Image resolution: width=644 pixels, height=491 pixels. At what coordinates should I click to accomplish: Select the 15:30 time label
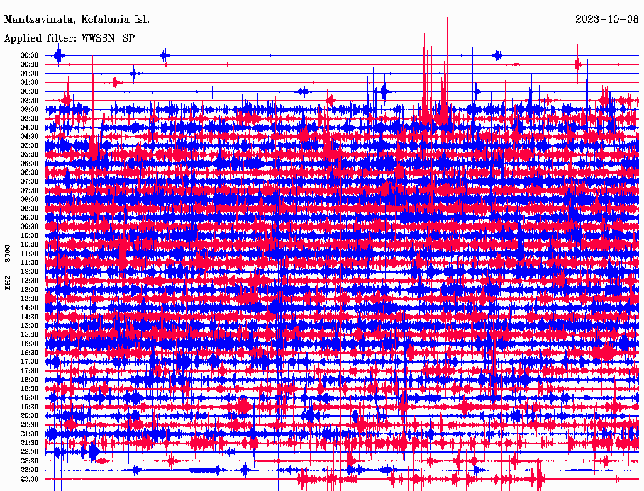[30, 335]
